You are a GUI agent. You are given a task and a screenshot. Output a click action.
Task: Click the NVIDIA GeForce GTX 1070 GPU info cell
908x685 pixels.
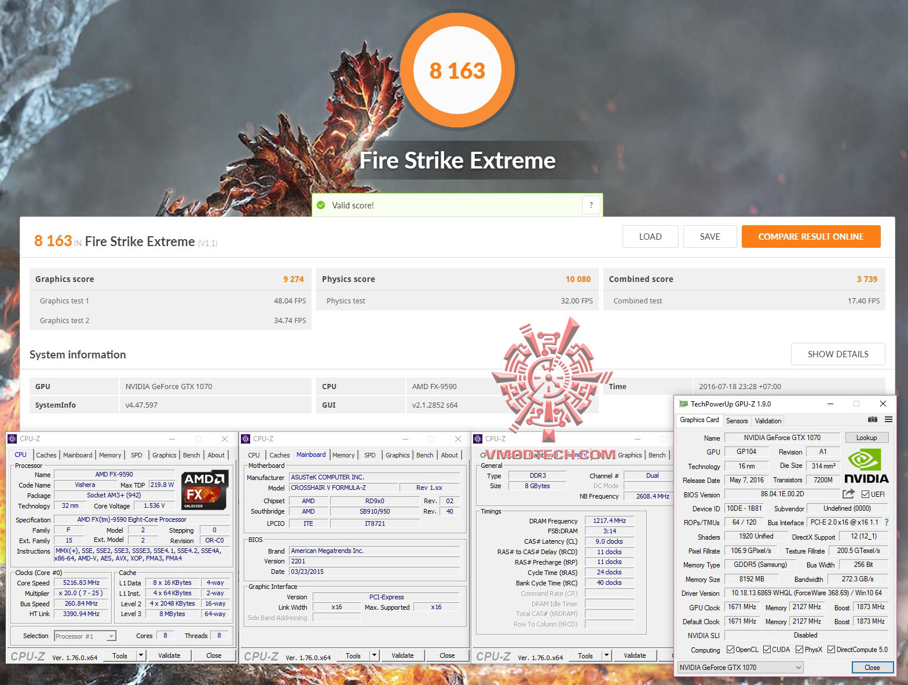(x=215, y=386)
